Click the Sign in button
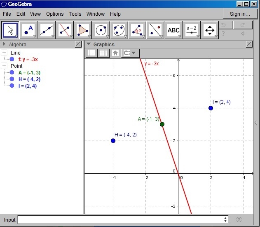Viewport: 260px width, 227px height. point(240,14)
